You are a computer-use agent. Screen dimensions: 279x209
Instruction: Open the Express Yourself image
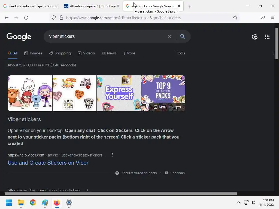click(x=119, y=93)
